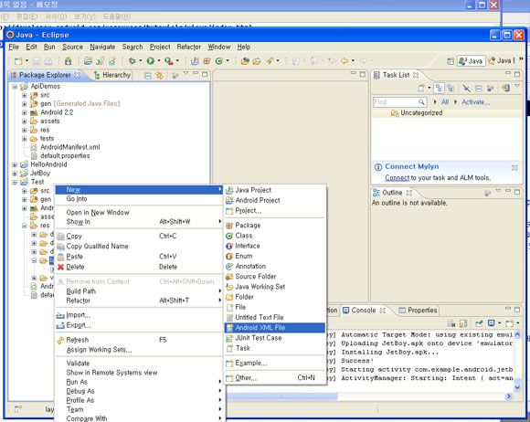
Task: Open the Run button dropdown arrow
Action: (x=158, y=61)
